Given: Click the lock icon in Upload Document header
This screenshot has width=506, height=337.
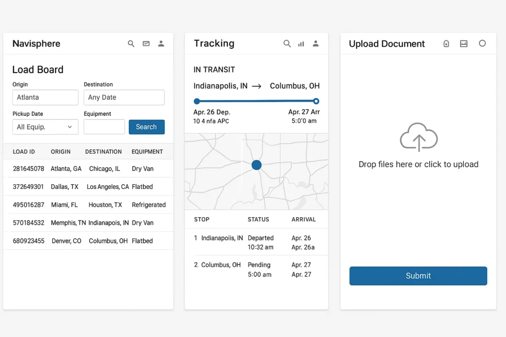Looking at the screenshot, I should coord(446,43).
